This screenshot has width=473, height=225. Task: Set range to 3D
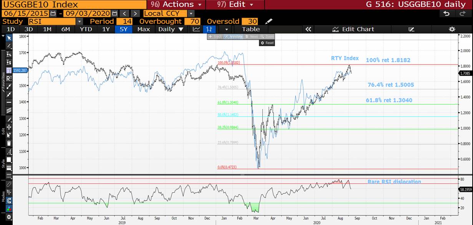[x=29, y=29]
